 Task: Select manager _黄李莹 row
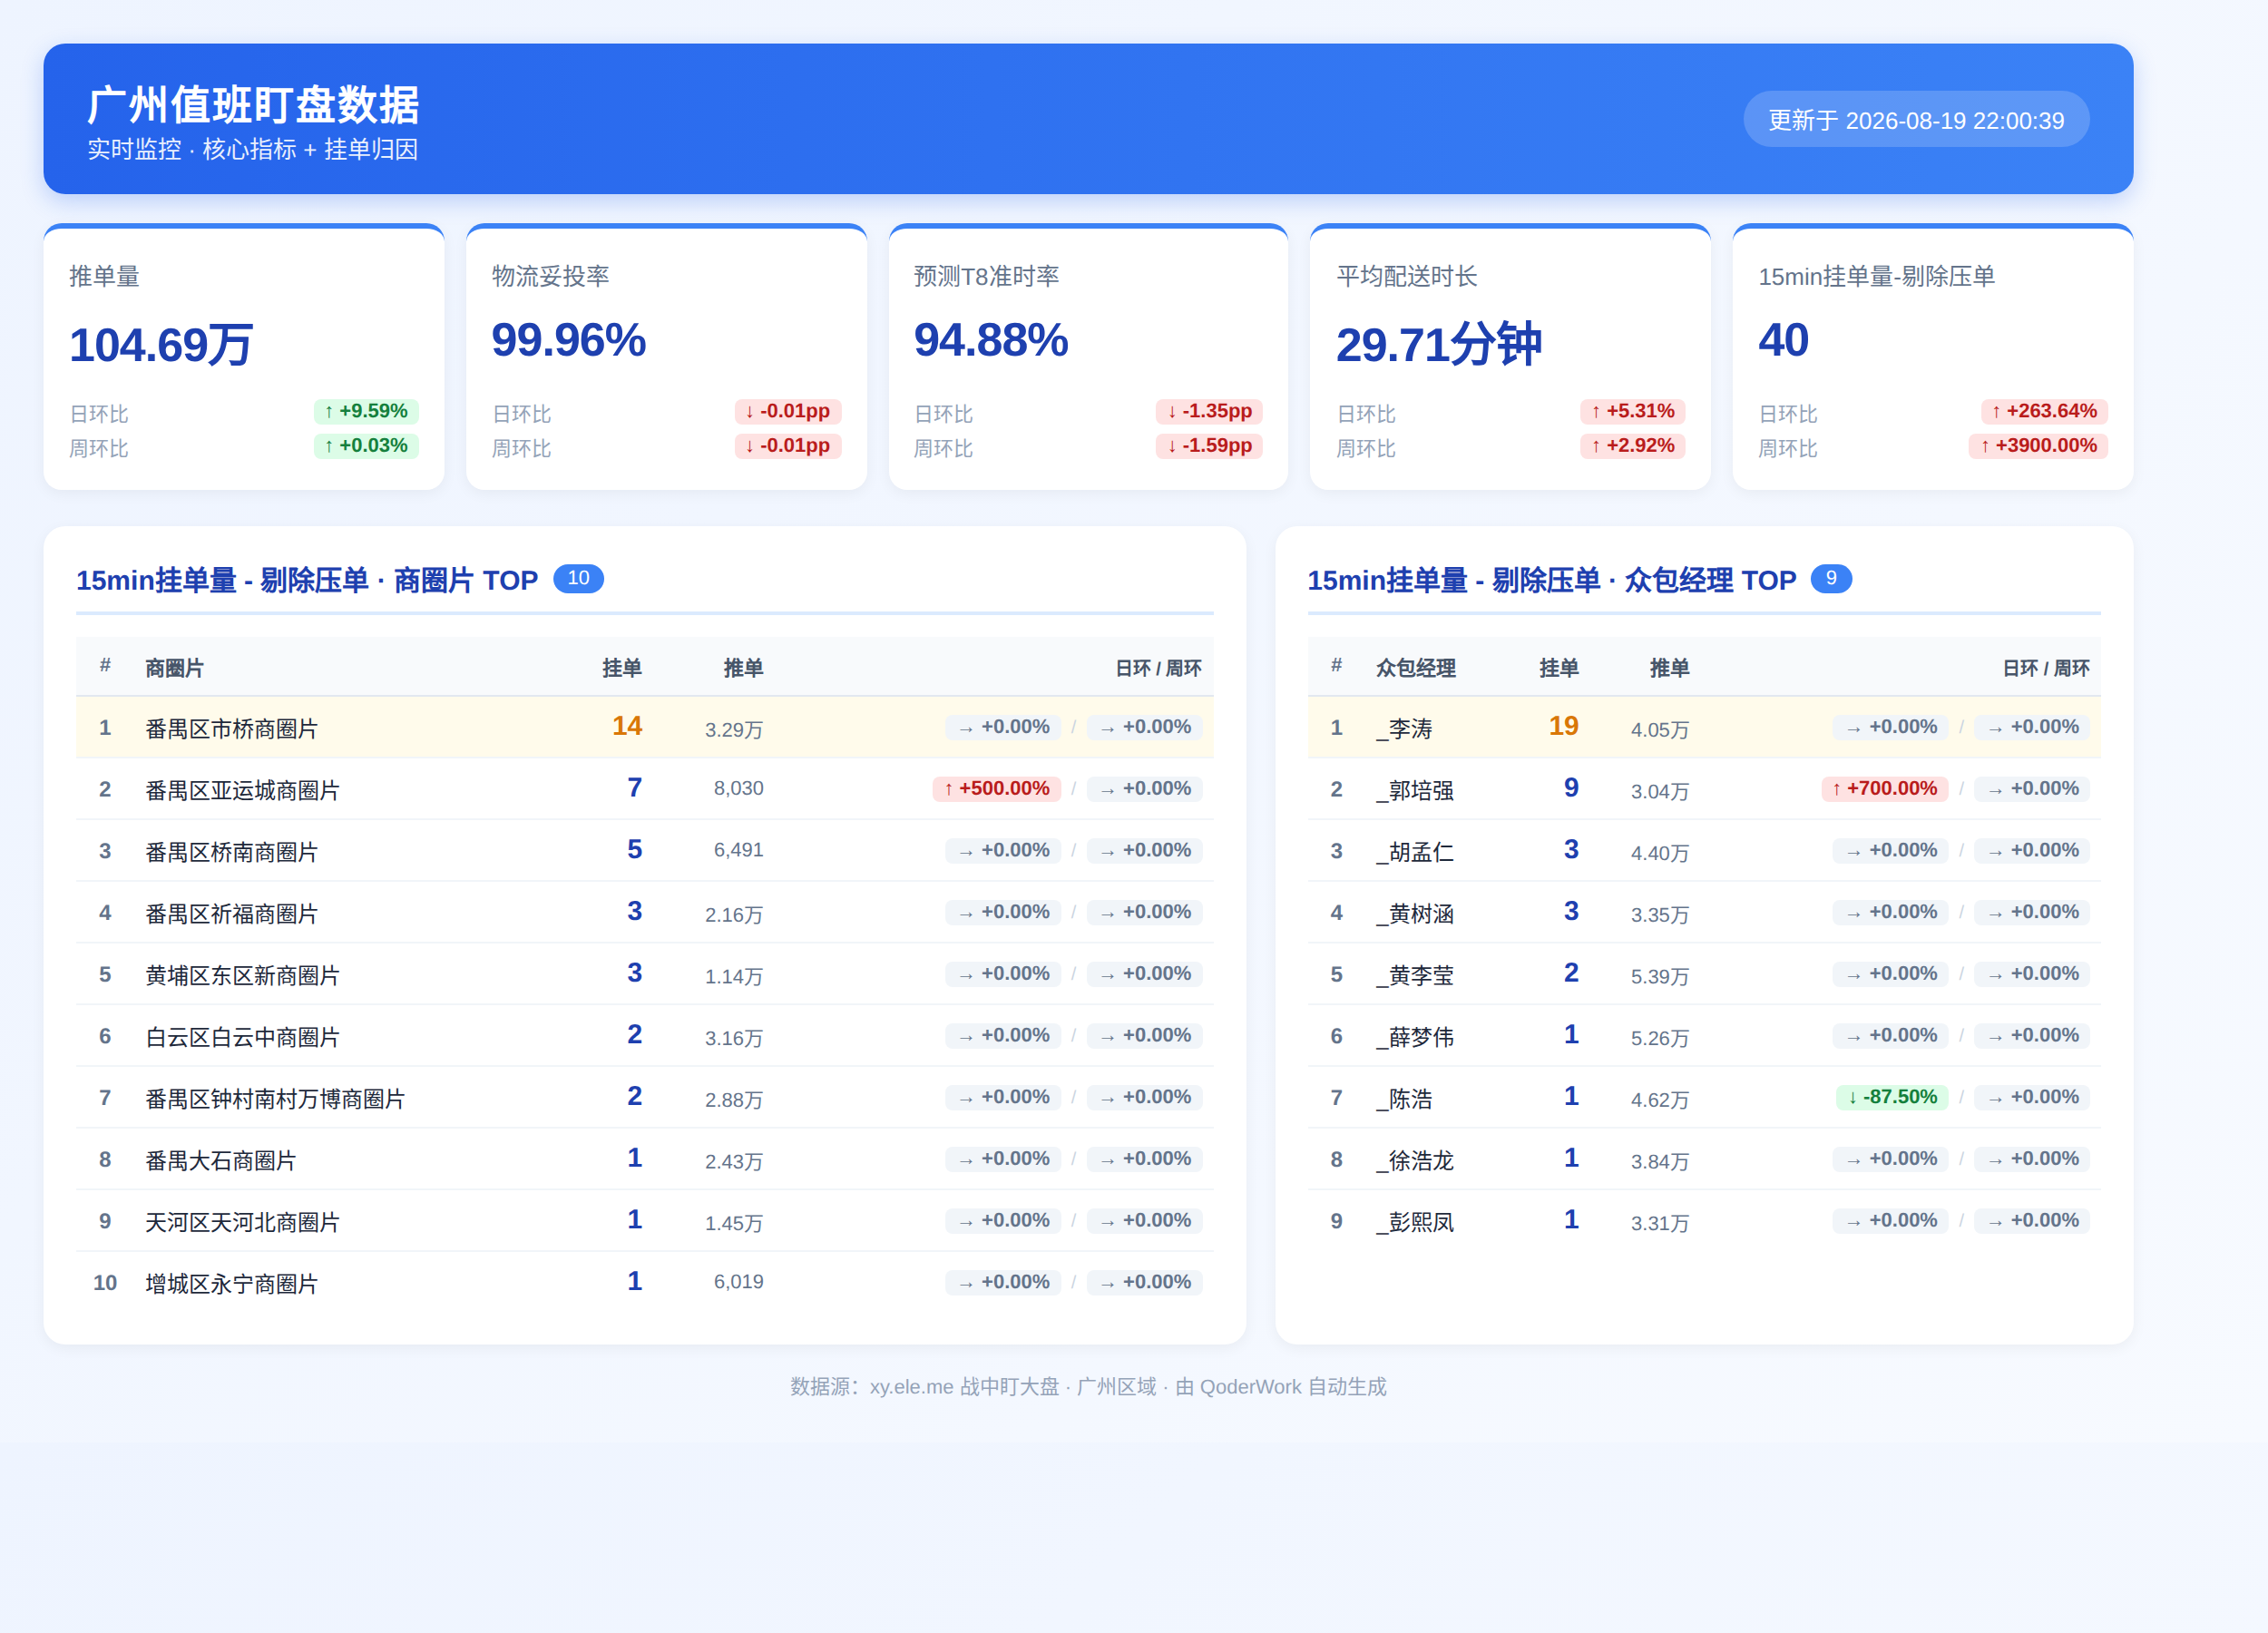(x=1704, y=974)
